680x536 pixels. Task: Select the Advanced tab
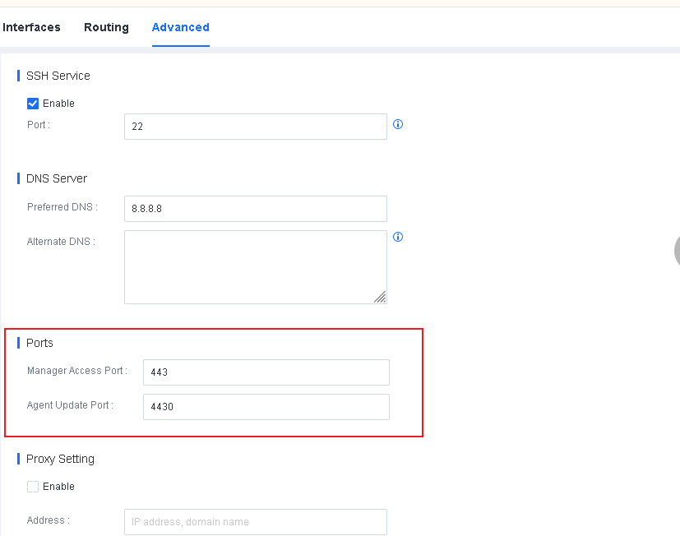coord(180,27)
